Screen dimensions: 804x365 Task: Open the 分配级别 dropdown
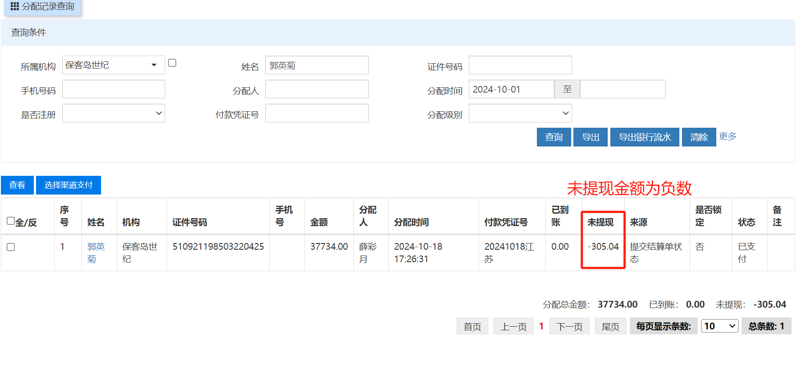pyautogui.click(x=520, y=113)
